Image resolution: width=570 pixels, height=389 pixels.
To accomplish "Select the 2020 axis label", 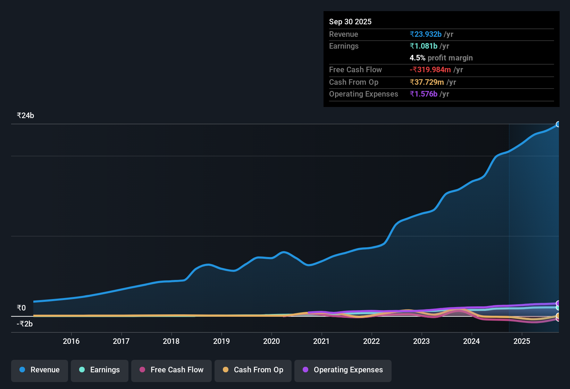I will 271,341.
